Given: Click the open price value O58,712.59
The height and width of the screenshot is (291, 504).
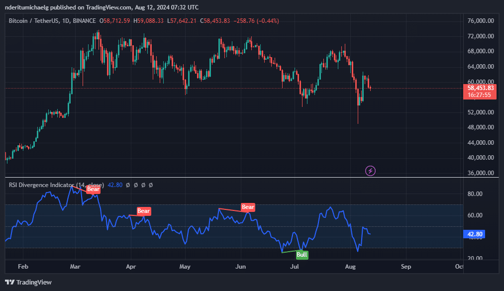Looking at the screenshot, I should [x=115, y=21].
